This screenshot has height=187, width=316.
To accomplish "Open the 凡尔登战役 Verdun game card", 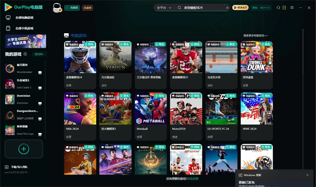I will point(115,65).
